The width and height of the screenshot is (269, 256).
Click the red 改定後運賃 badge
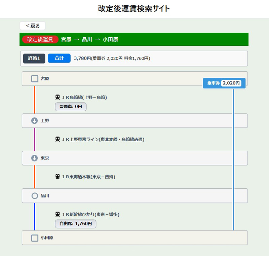pos(40,39)
